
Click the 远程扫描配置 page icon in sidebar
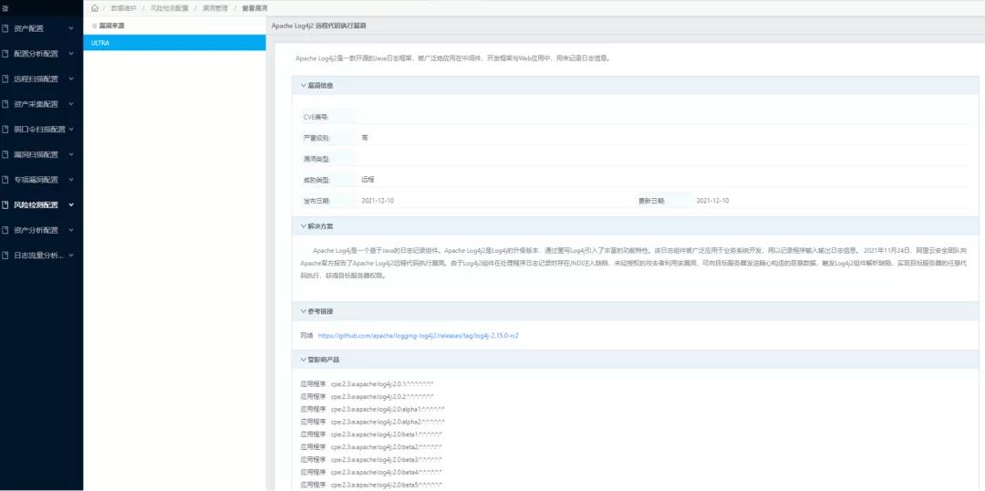5,79
